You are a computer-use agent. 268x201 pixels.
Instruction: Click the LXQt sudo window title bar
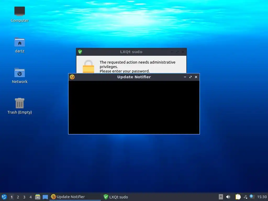tap(131, 52)
